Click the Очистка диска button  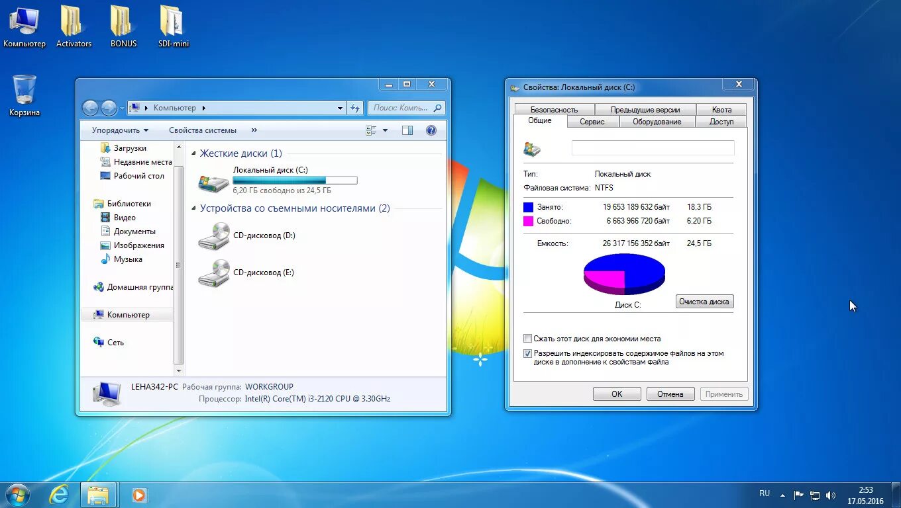(704, 302)
